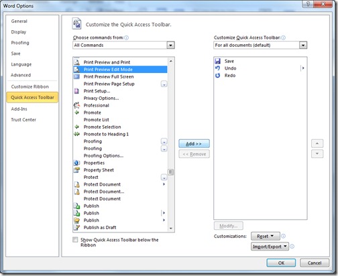This screenshot has height=276, width=338.
Task: Open the Language options page
Action: 21,64
